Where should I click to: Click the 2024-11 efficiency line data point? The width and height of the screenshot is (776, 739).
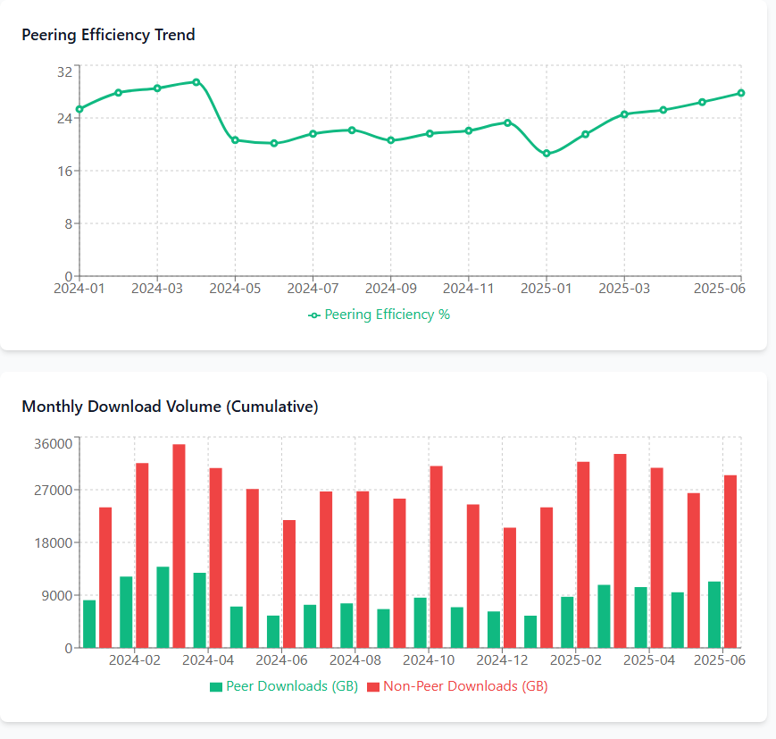[469, 131]
